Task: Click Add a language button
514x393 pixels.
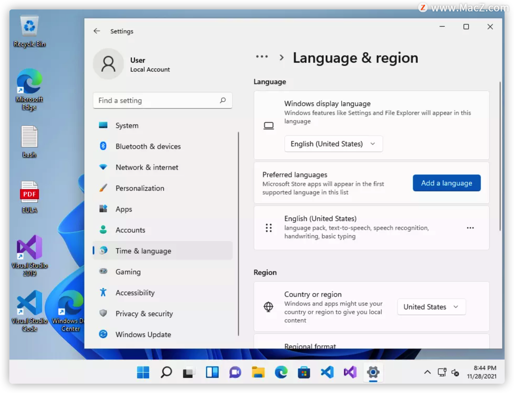Action: (x=447, y=183)
